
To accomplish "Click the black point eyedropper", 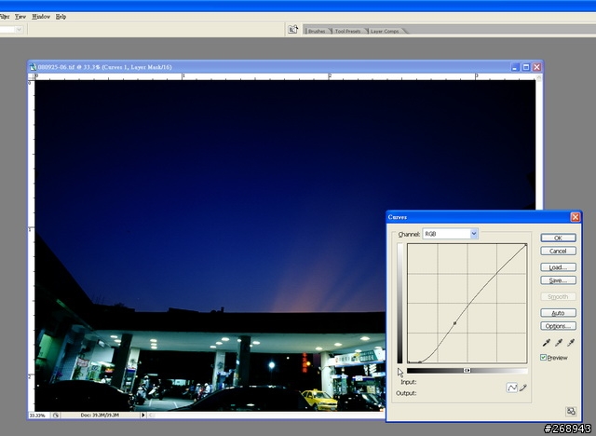I will [x=547, y=343].
